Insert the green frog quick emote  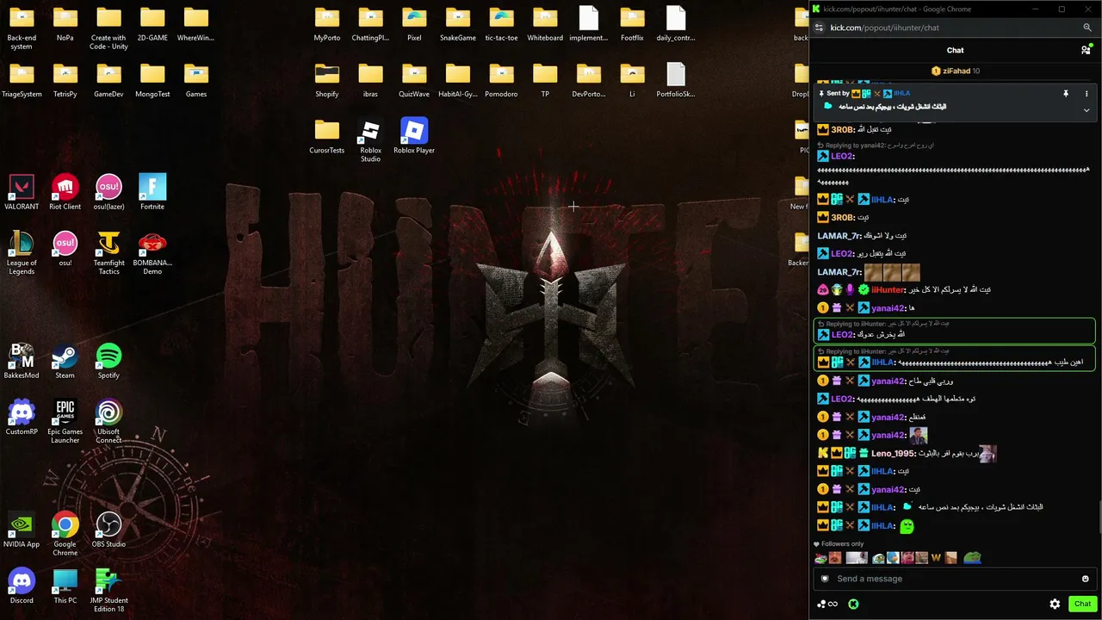click(x=972, y=558)
